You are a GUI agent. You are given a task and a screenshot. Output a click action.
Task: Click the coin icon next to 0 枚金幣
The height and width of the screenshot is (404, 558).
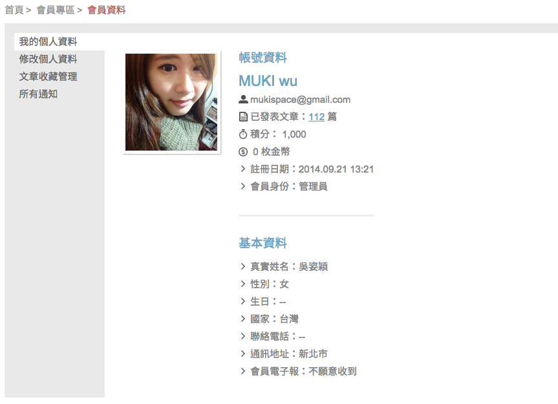coord(243,152)
